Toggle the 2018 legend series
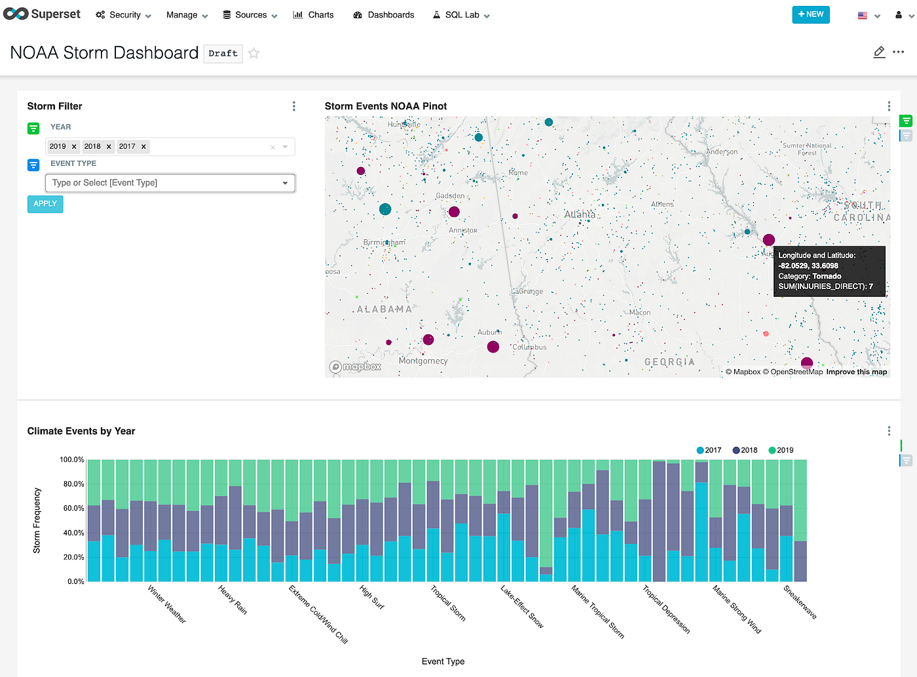 point(745,450)
